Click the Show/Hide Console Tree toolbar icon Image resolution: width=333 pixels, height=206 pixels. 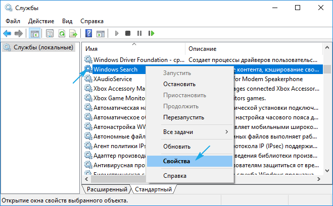tap(35, 34)
